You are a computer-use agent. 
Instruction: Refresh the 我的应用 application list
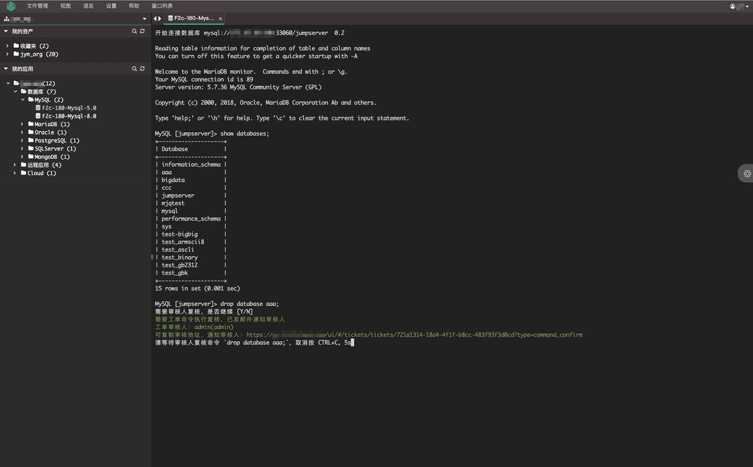coord(143,69)
